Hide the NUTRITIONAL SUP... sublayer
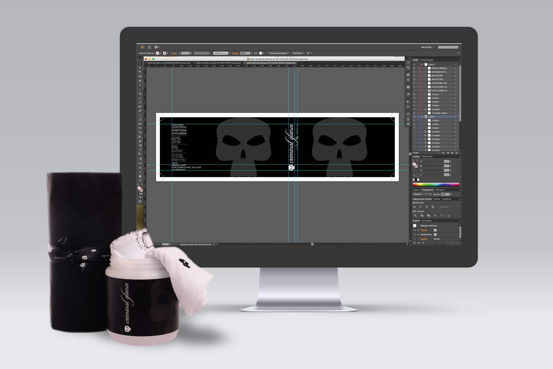The height and width of the screenshot is (369, 553). [414, 83]
